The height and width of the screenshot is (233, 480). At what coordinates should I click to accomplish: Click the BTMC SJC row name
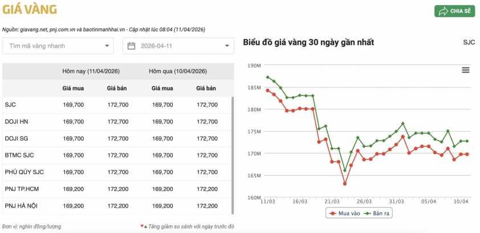pyautogui.click(x=19, y=155)
